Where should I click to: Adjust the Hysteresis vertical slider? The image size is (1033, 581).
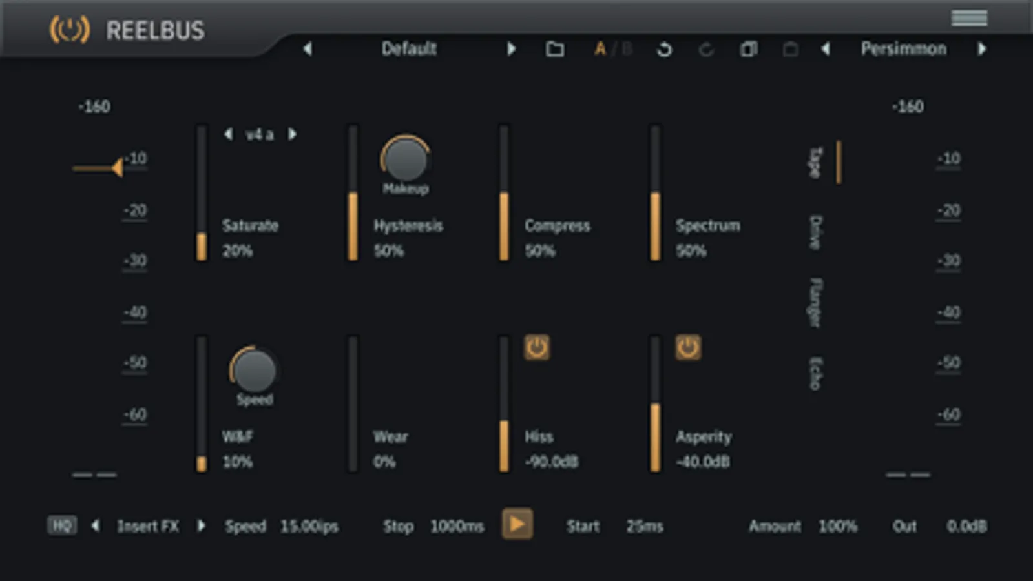coord(353,192)
